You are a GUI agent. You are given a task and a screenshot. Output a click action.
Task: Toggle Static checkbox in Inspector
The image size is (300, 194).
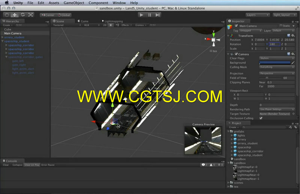point(281,25)
